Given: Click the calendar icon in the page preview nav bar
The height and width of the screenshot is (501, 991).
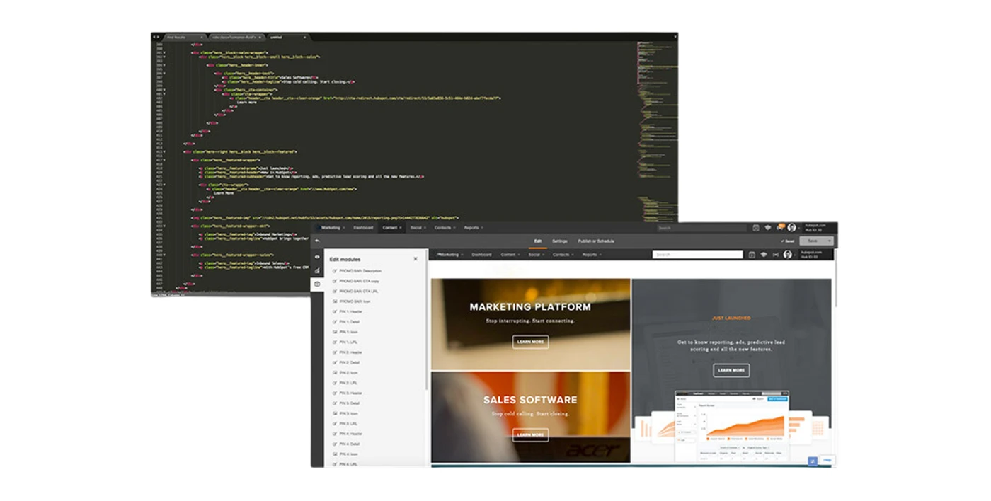Looking at the screenshot, I should click(x=752, y=255).
